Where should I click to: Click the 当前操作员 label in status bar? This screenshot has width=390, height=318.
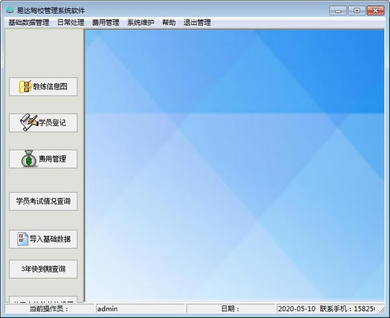tap(49, 310)
